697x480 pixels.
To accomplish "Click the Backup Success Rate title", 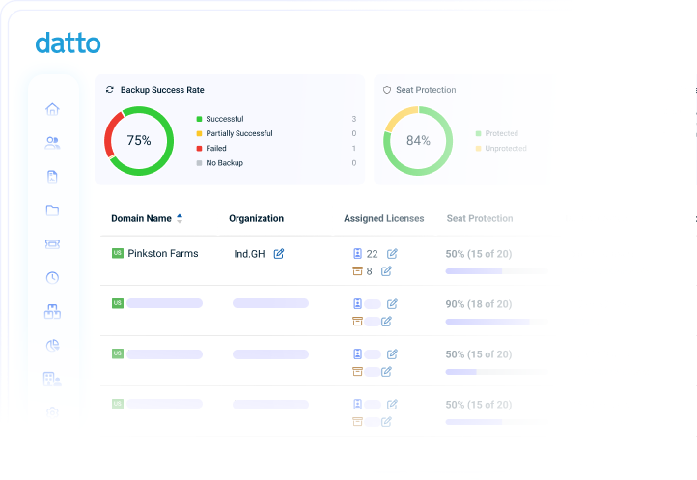I will (x=162, y=90).
